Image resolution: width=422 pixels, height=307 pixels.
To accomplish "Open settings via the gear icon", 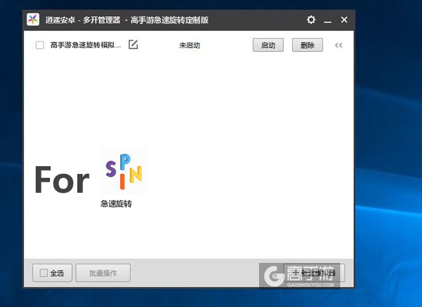I will click(311, 19).
